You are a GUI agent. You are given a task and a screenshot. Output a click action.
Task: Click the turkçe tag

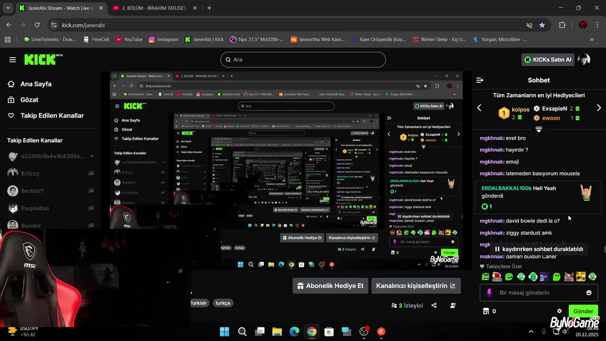pos(223,303)
